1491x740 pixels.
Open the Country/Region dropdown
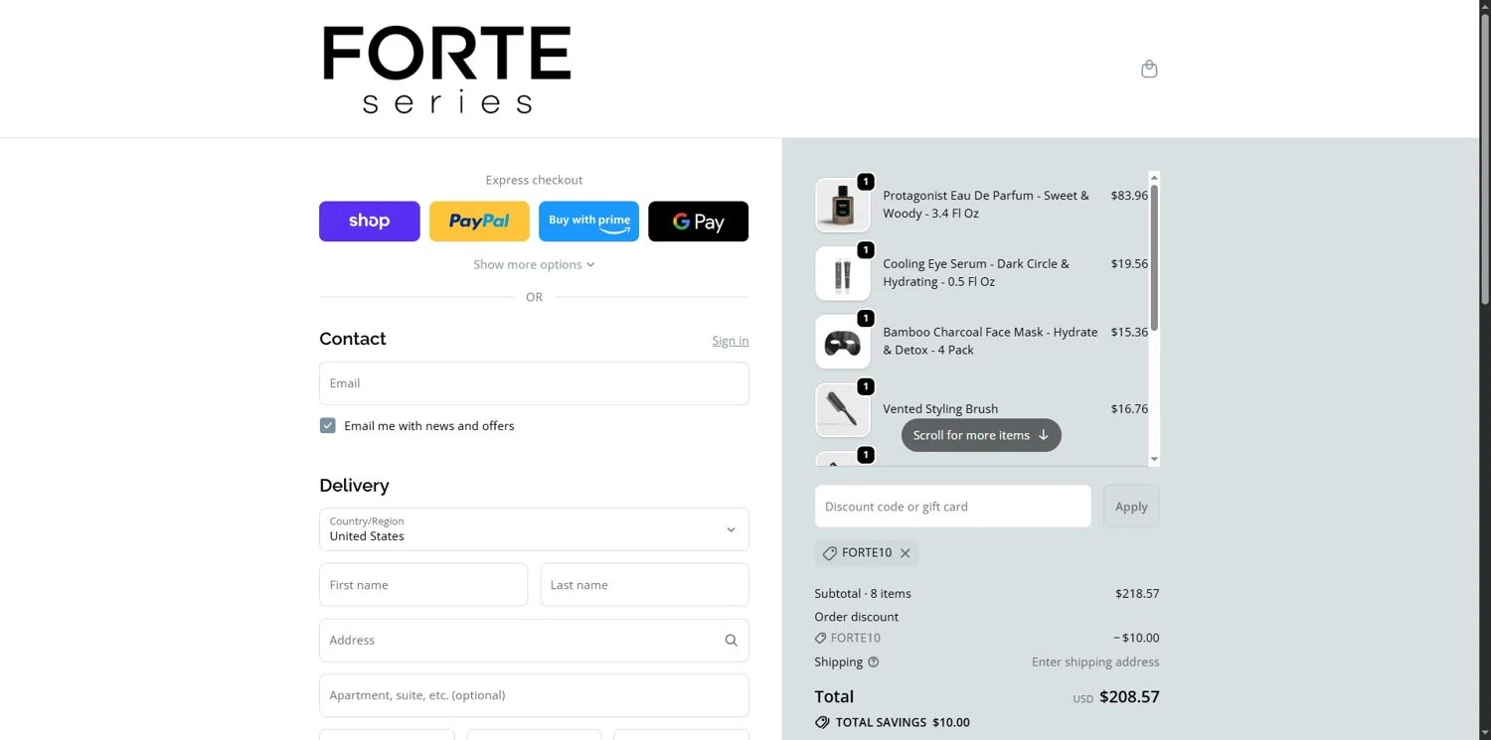(x=534, y=529)
